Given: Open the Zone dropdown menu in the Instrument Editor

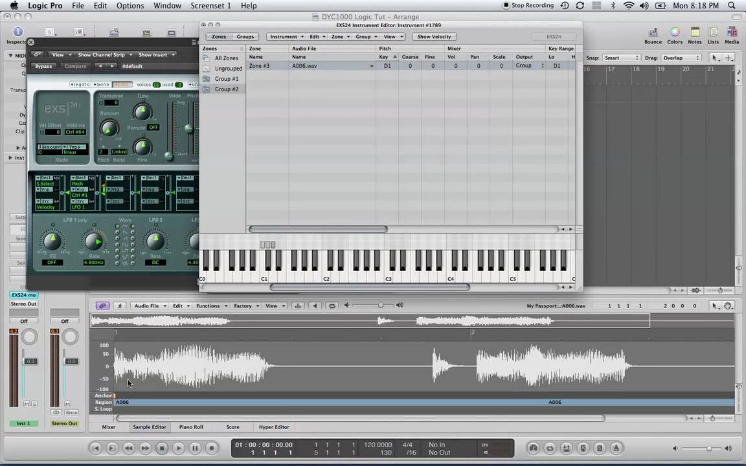Looking at the screenshot, I should (340, 37).
